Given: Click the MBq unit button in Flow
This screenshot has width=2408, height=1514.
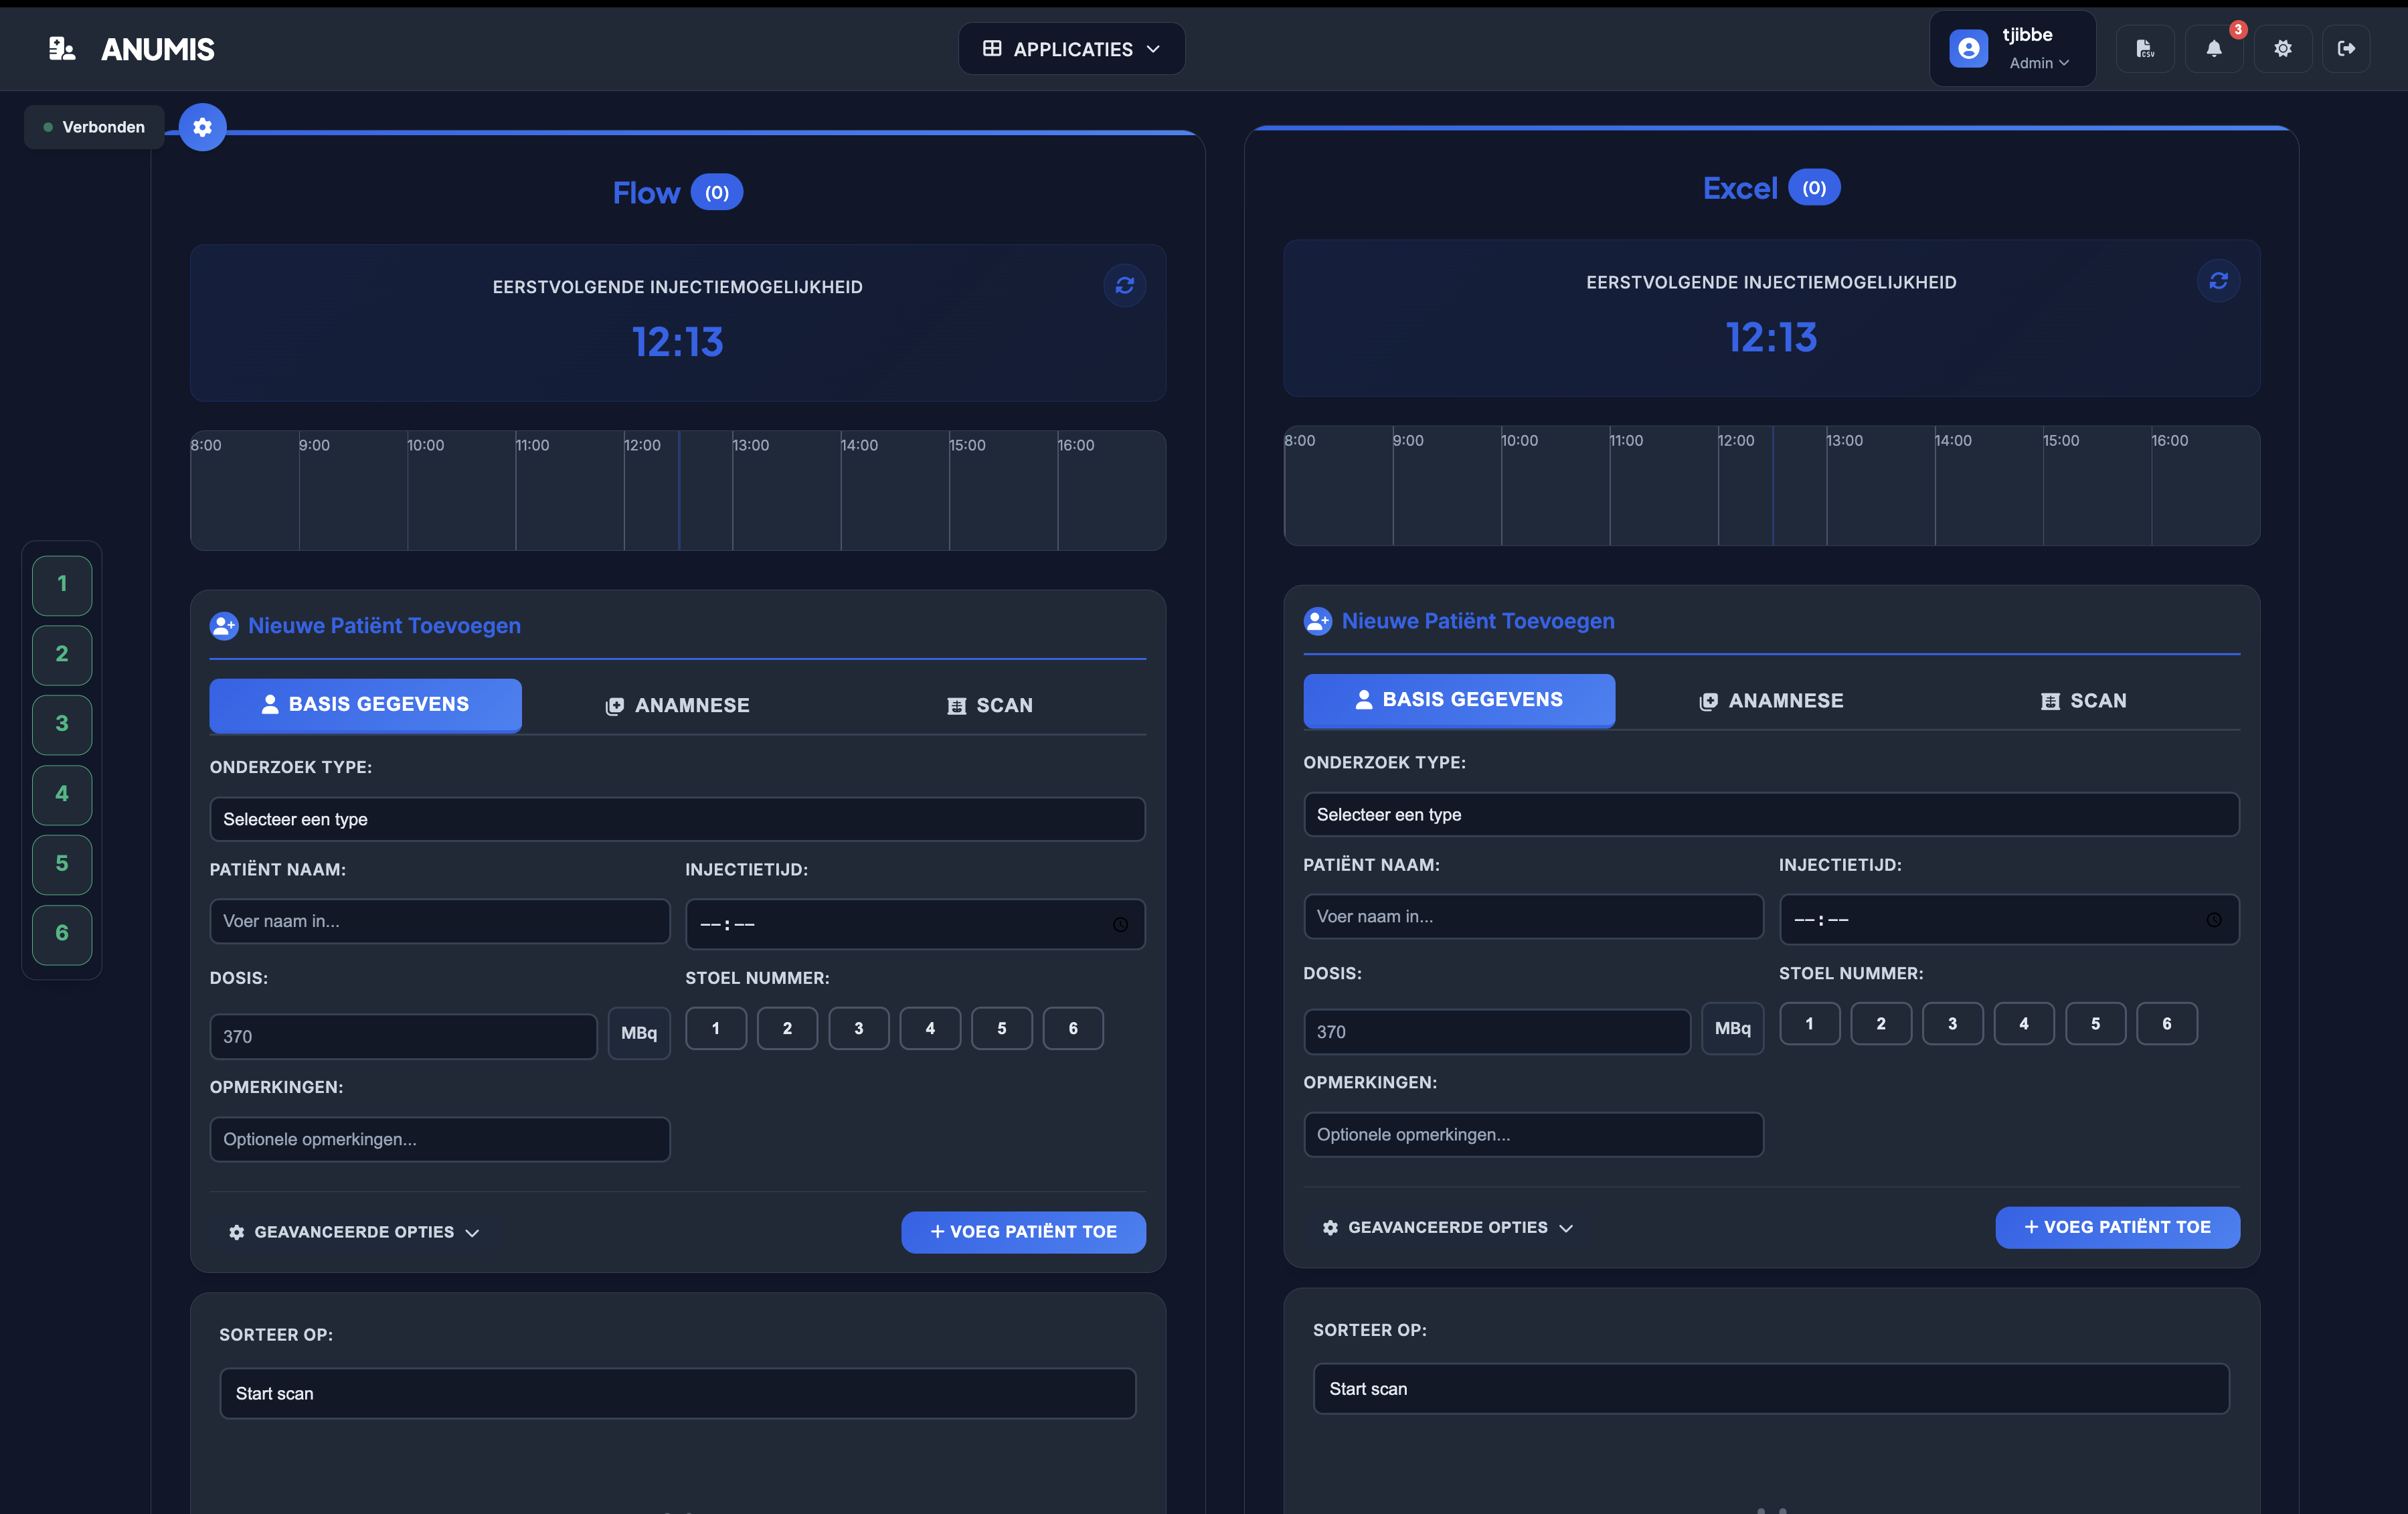Looking at the screenshot, I should 639,1033.
